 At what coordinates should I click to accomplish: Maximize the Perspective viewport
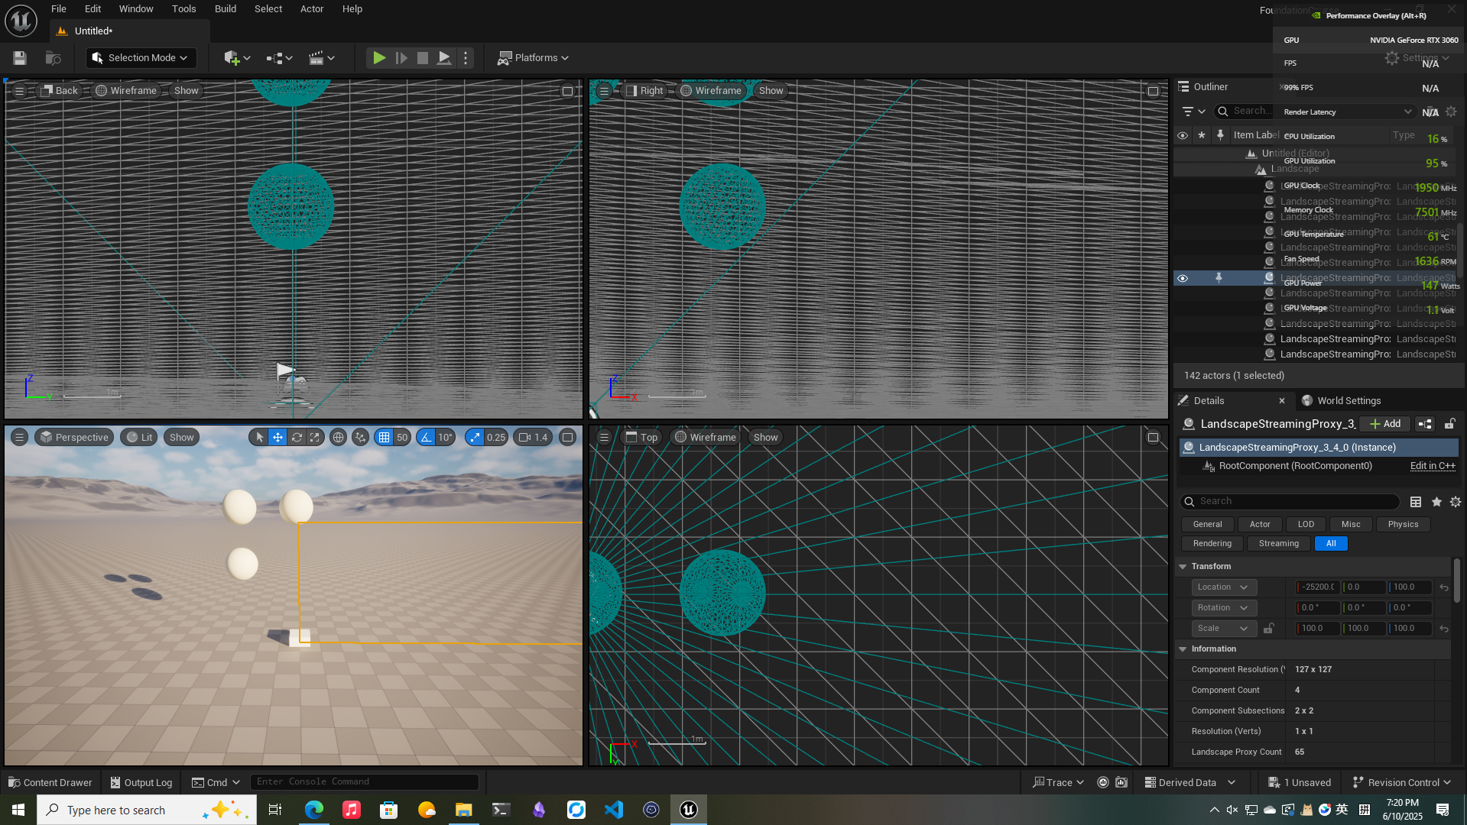pos(567,438)
